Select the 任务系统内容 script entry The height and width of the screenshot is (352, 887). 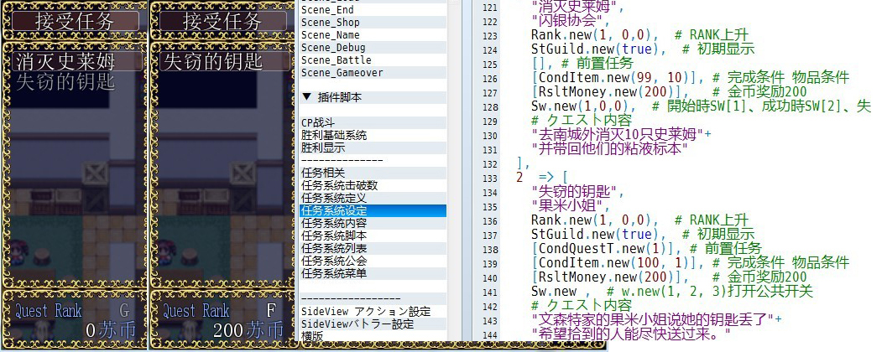[x=373, y=223]
